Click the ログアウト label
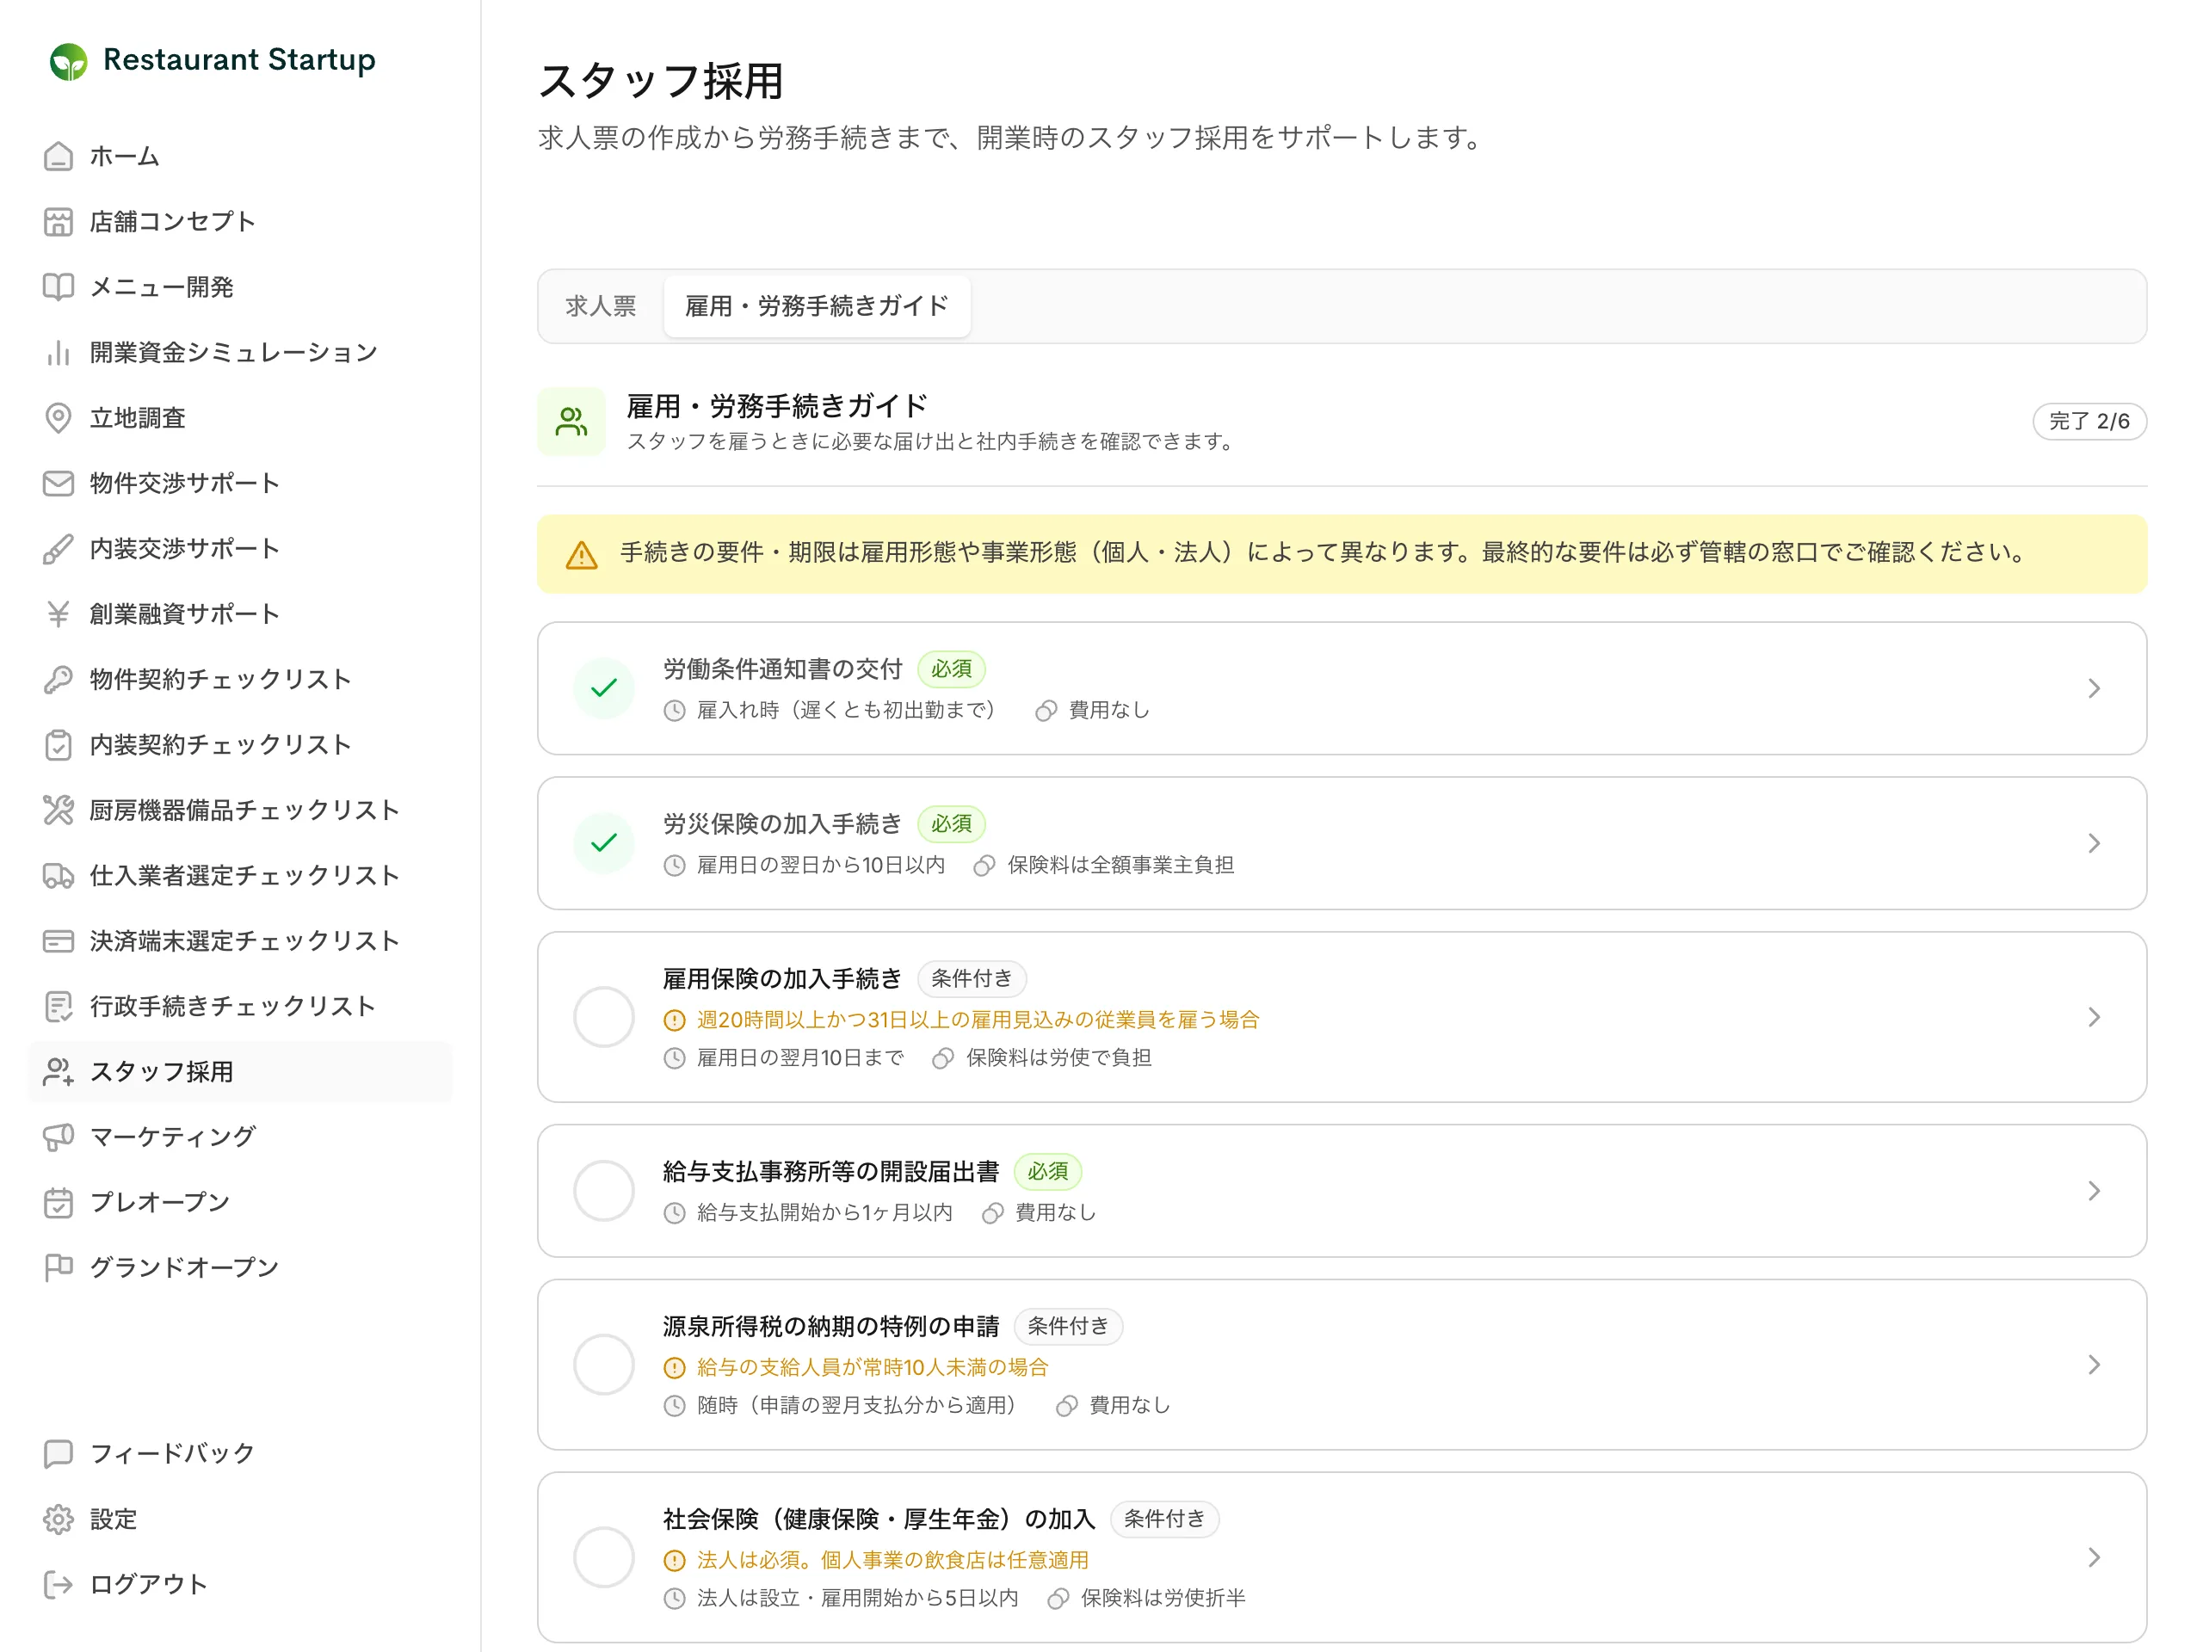Image resolution: width=2203 pixels, height=1652 pixels. pyautogui.click(x=148, y=1584)
